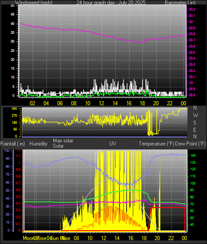Click the '270' wind direction scale value

click(x=14, y=116)
